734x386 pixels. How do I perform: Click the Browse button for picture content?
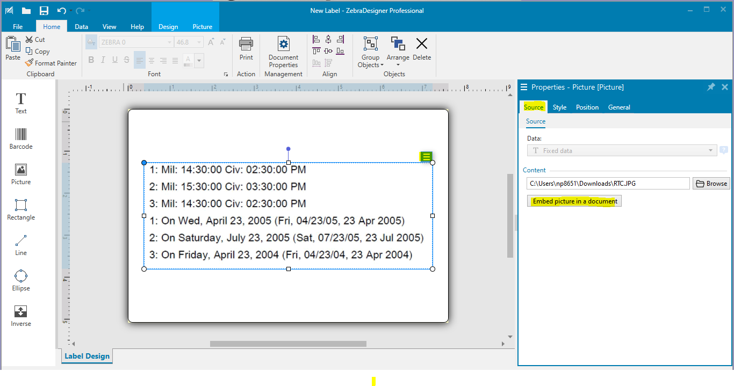[711, 183]
